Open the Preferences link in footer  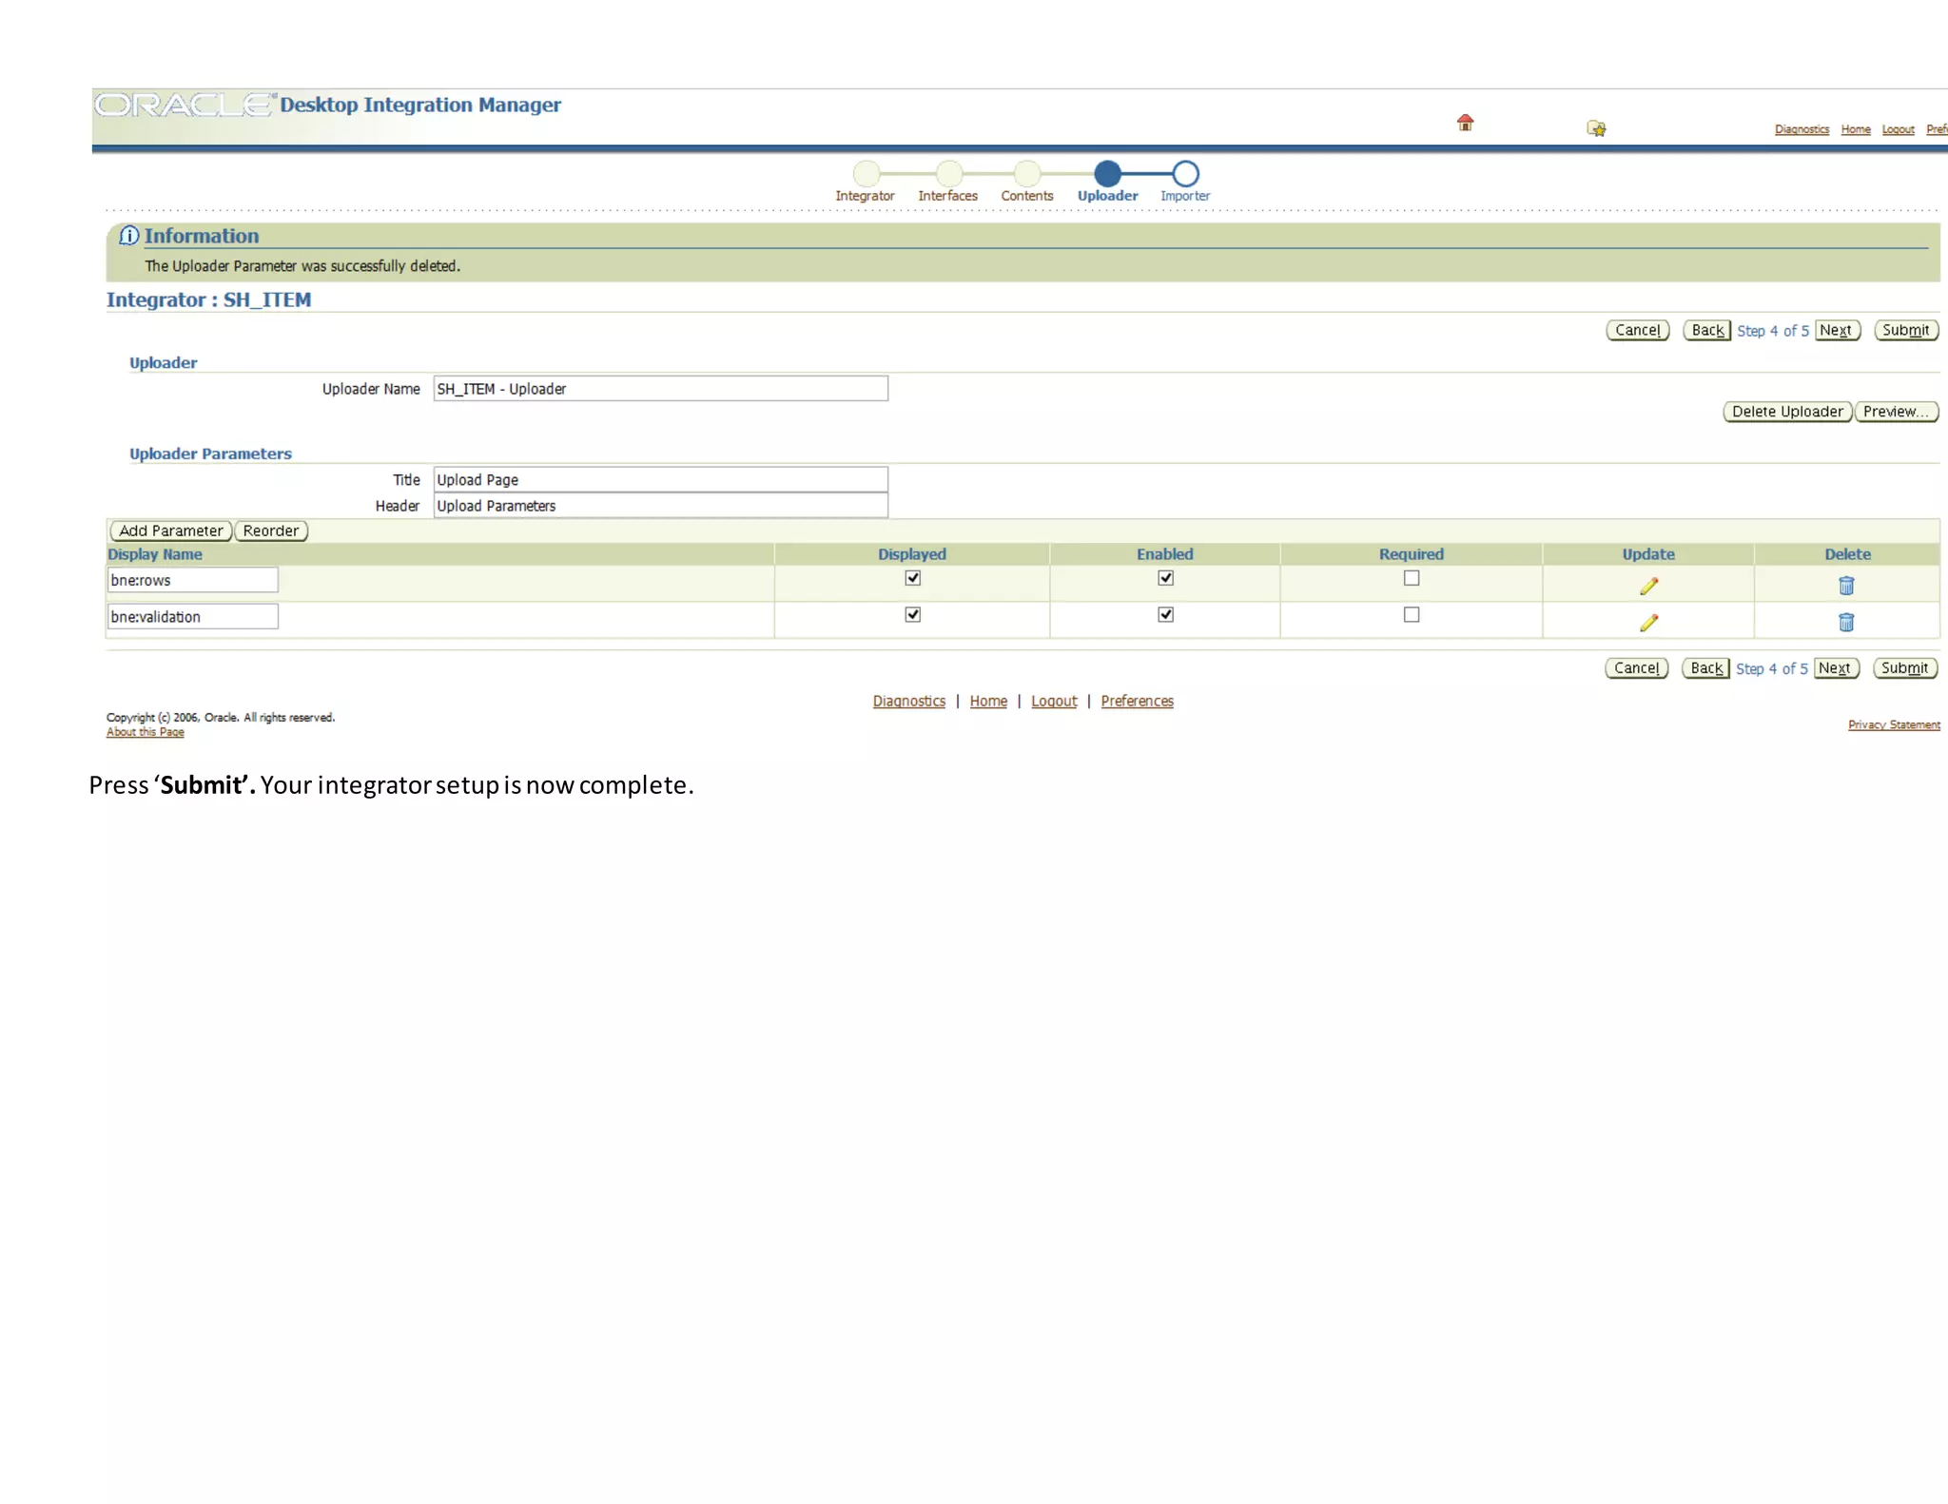point(1137,701)
